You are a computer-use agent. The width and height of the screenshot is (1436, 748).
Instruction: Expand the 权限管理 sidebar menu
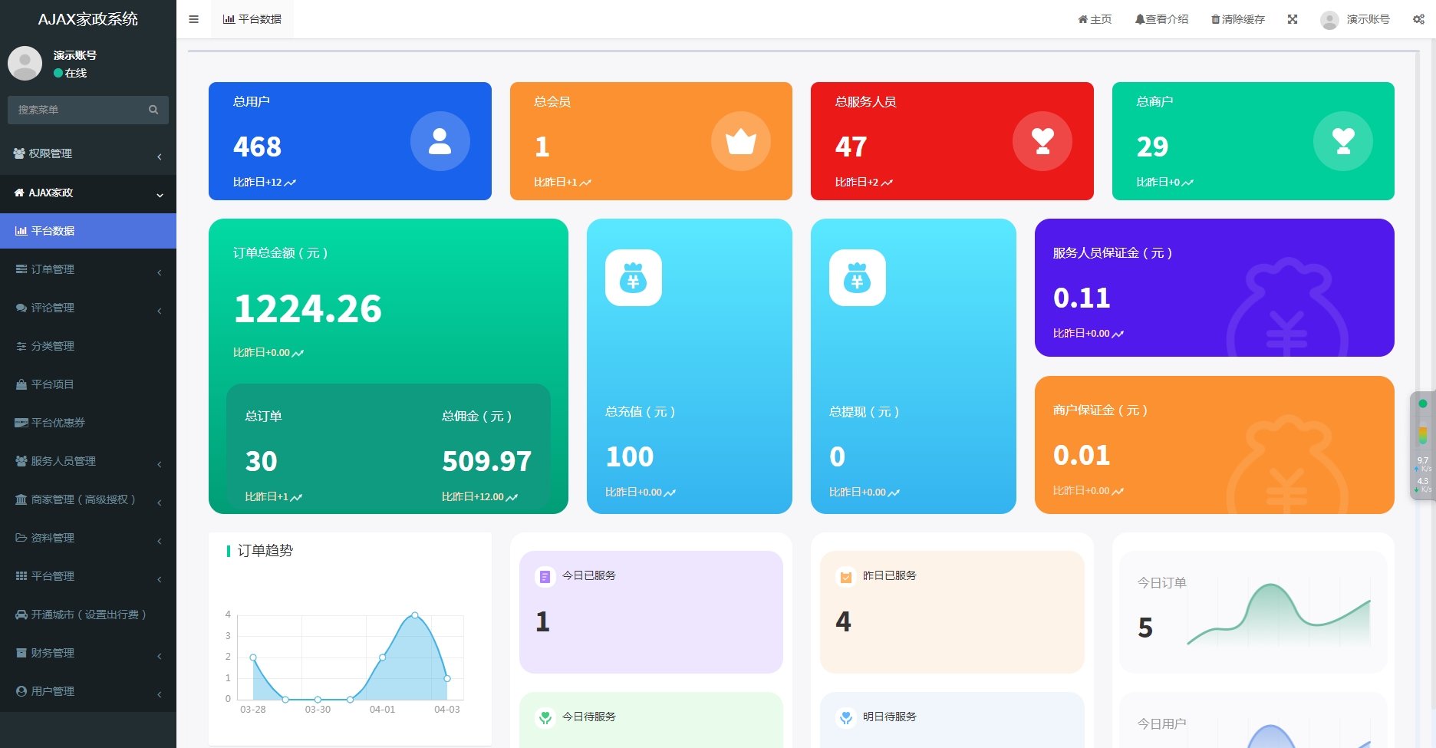[88, 153]
